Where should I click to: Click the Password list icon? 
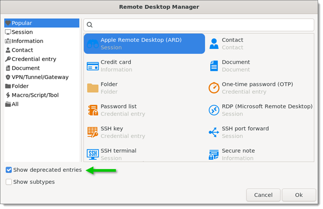(x=93, y=110)
